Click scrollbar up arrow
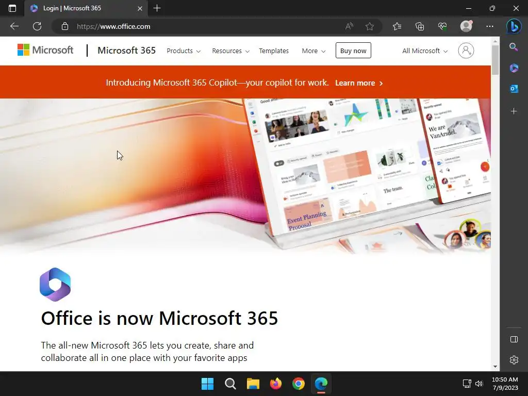528x396 pixels. coord(495,41)
